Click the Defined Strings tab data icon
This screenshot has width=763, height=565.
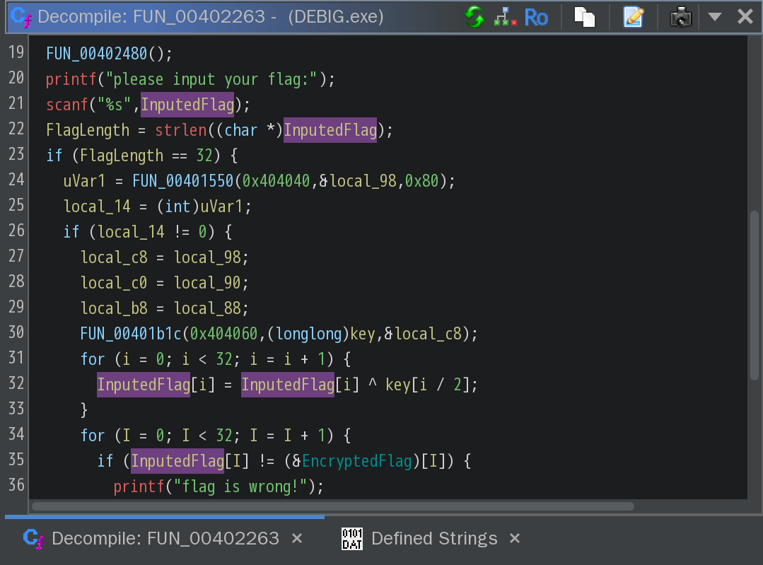352,539
